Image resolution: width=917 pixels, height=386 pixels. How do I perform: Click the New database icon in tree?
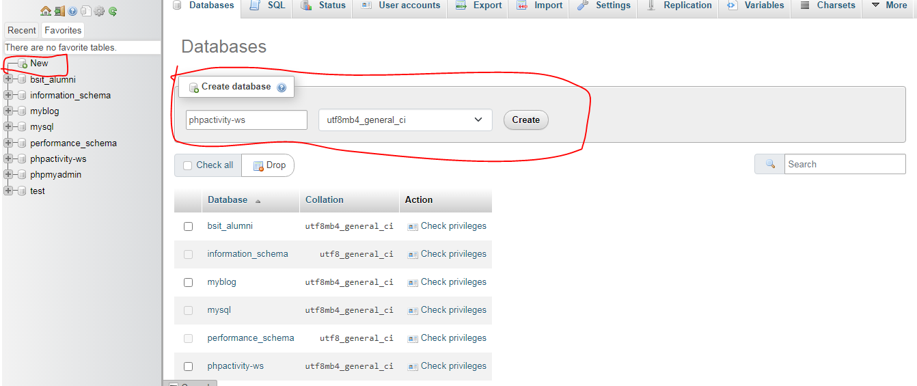[23, 64]
